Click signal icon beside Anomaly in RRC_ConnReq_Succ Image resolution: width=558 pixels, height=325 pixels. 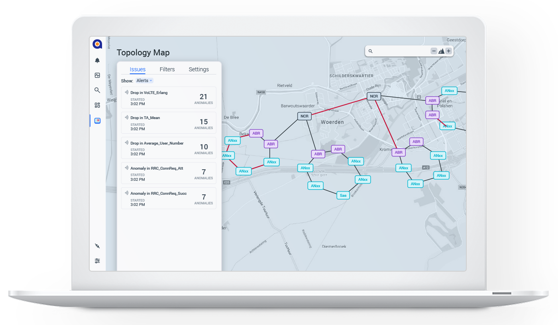126,193
